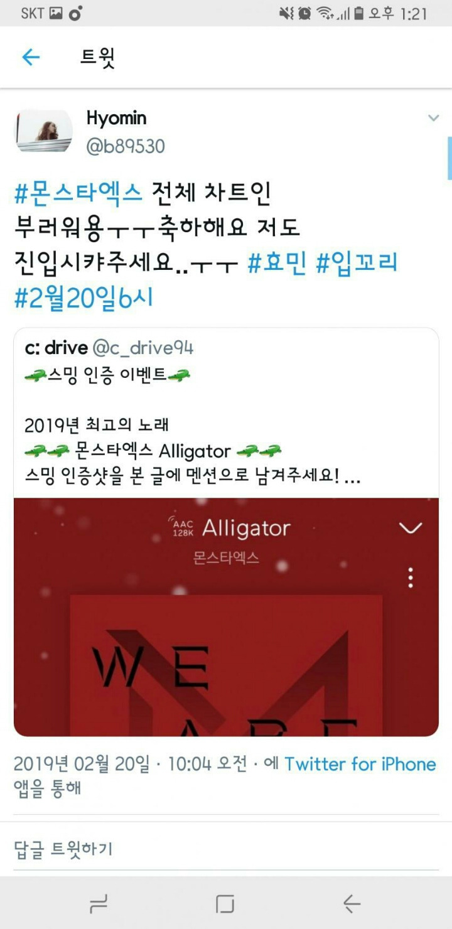452x929 pixels.
Task: Tap the @b89530 username handle
Action: (125, 146)
